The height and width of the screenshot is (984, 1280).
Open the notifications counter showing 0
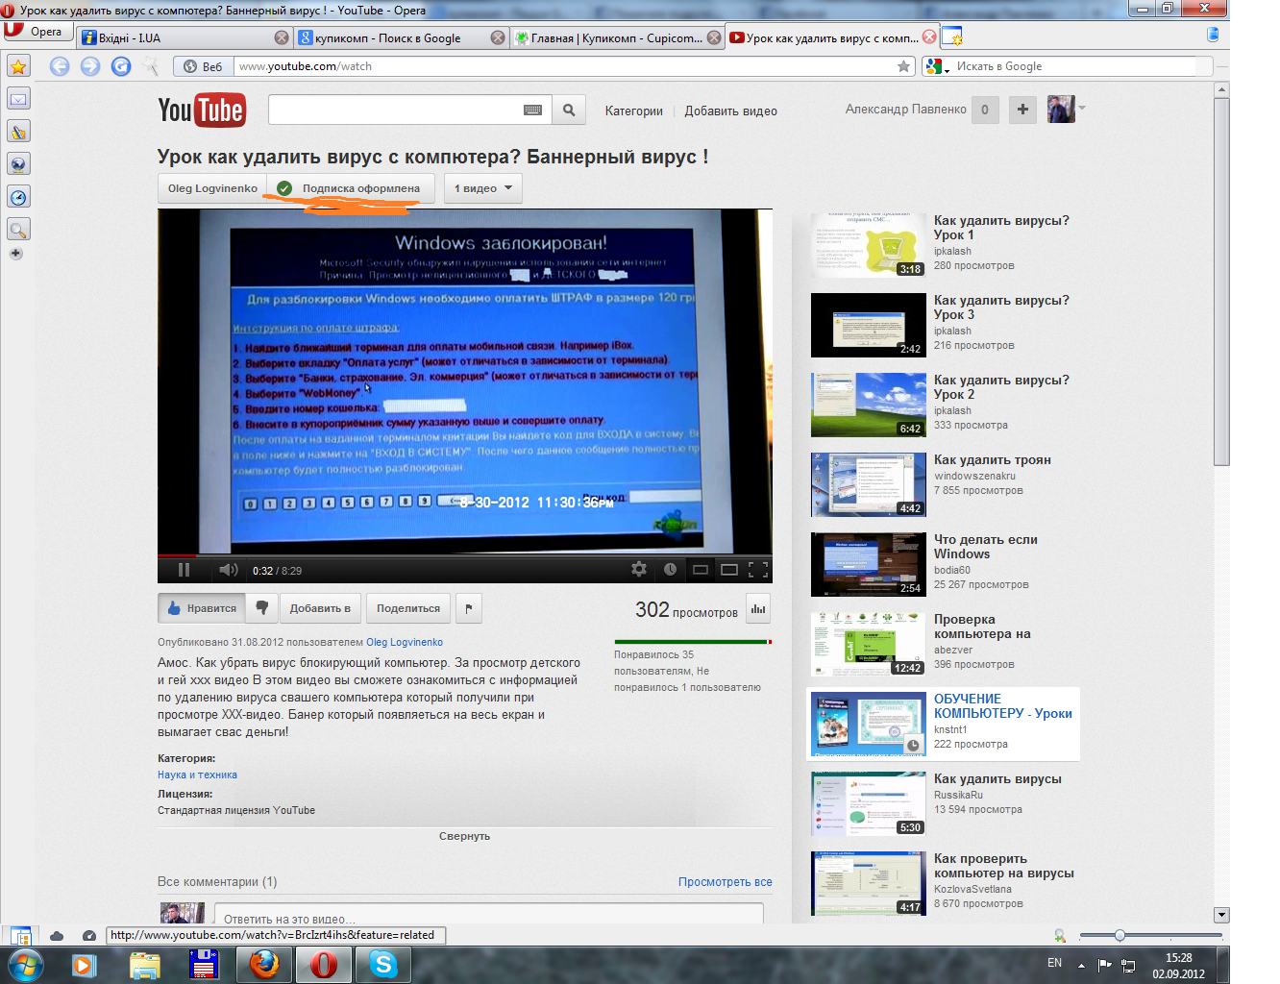(985, 110)
